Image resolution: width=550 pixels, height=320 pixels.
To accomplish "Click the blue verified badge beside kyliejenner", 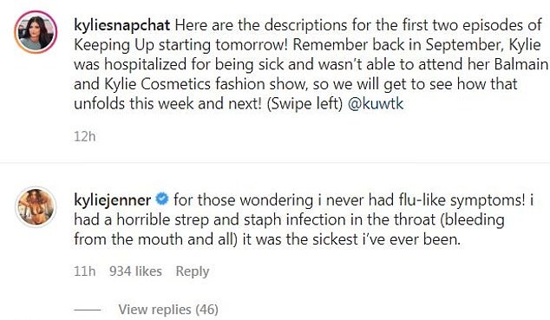I will point(161,199).
